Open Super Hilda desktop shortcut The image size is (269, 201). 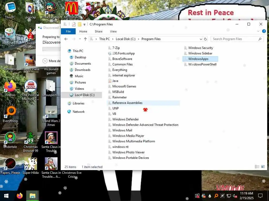30,166
